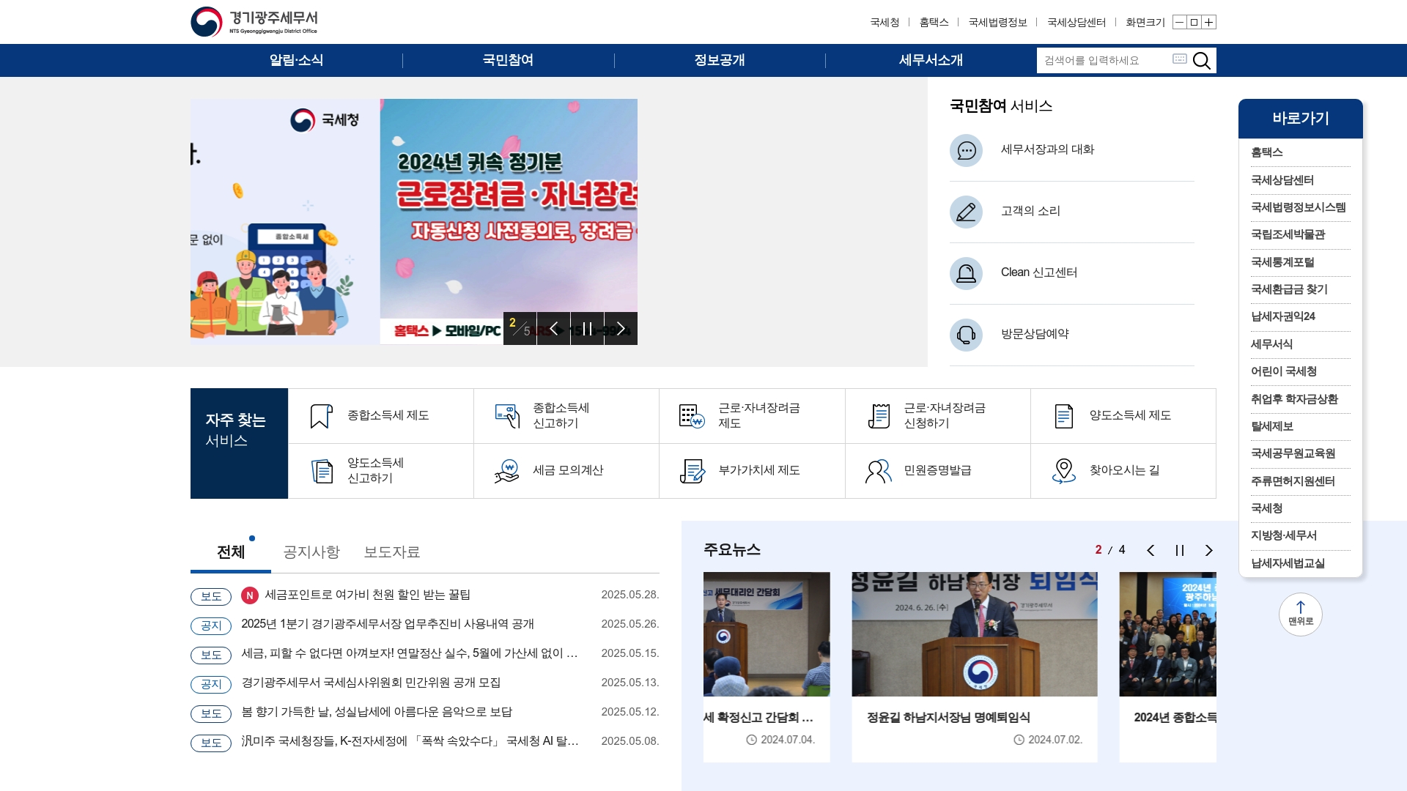Go to previous 주요뉴스 item

[1151, 551]
